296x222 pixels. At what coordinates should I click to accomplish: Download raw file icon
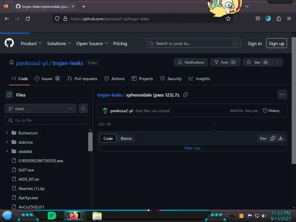pos(281,138)
